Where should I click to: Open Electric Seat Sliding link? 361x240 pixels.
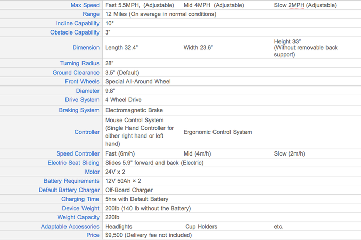(73, 163)
